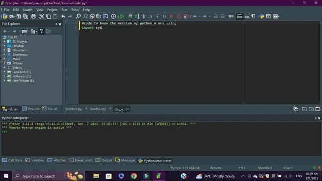The width and height of the screenshot is (322, 181).
Task: Click the red Abort debugging icon
Action: pyautogui.click(x=171, y=16)
